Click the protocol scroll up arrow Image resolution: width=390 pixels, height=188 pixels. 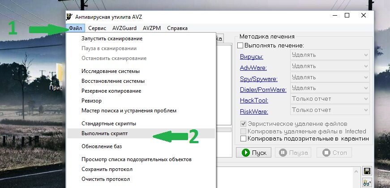coord(356,171)
